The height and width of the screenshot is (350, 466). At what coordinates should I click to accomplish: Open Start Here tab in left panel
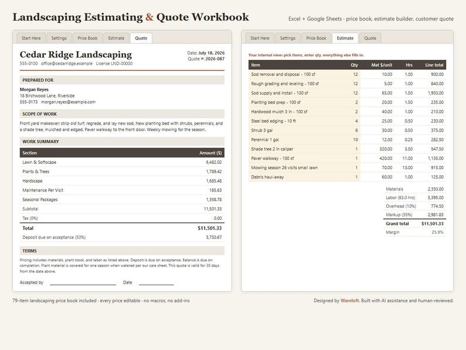pos(31,38)
